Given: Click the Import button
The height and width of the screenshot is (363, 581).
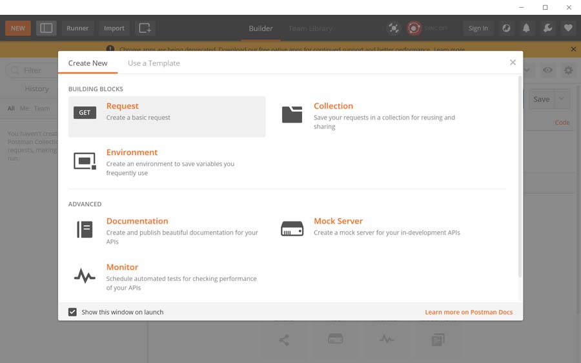Looking at the screenshot, I should (x=114, y=28).
